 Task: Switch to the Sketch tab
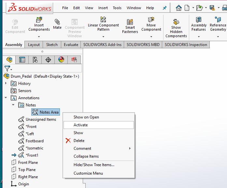click(52, 45)
